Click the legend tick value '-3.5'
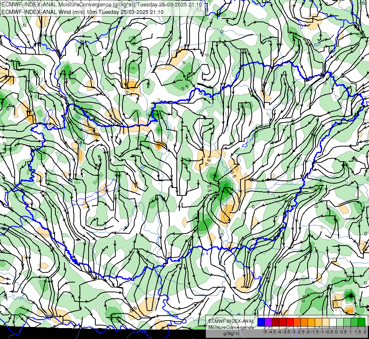Screen dimensions: 369x339 pyautogui.click(x=286, y=332)
